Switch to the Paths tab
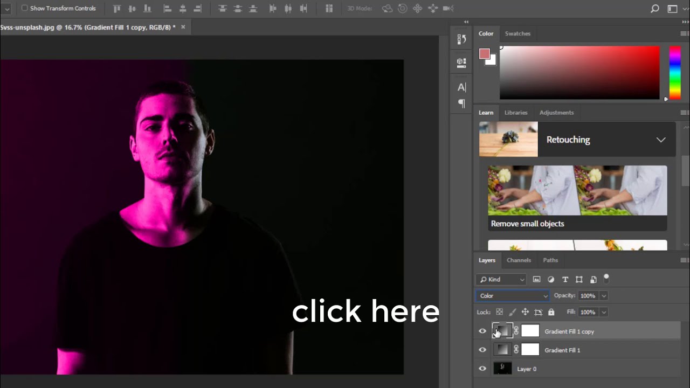 click(550, 260)
